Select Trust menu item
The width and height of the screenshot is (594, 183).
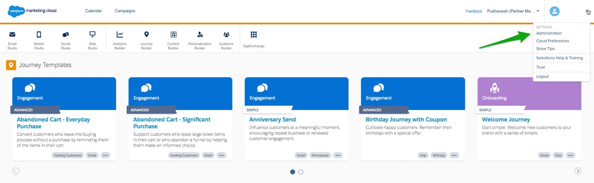(540, 67)
